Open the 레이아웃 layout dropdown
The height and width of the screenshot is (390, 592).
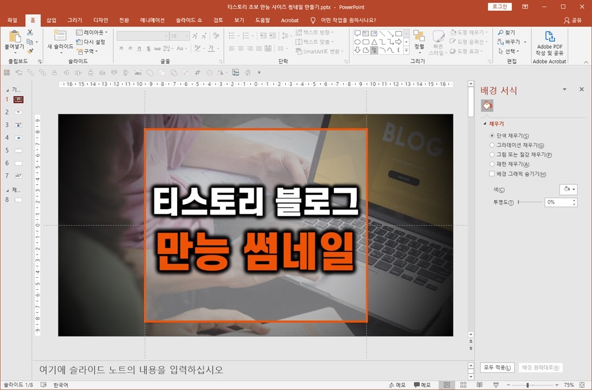[x=92, y=32]
